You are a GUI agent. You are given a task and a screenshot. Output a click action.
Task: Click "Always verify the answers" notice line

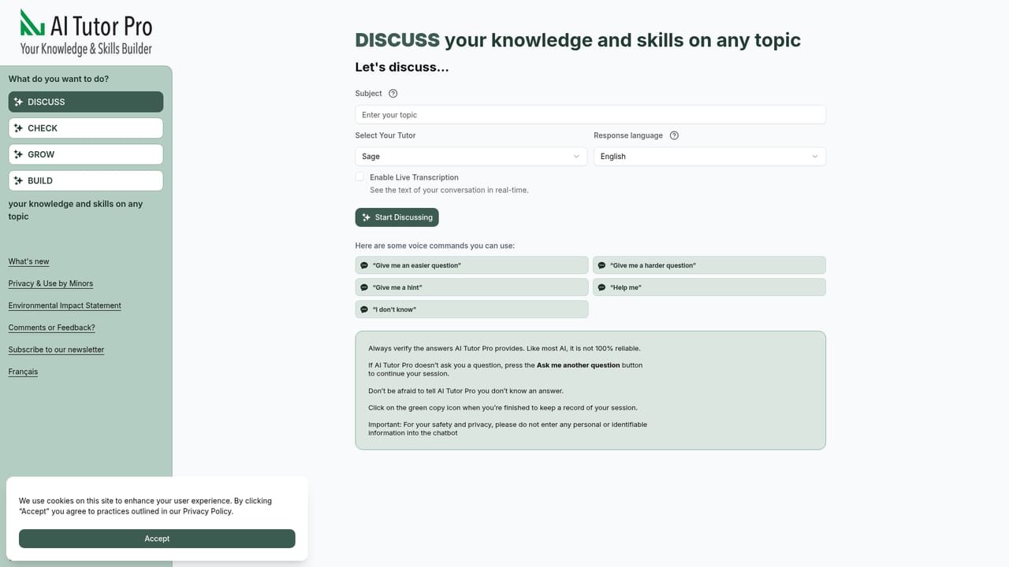coord(504,348)
